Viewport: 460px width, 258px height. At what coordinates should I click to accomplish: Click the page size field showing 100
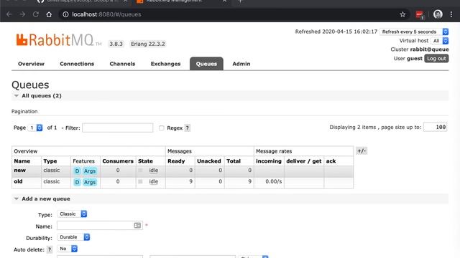(436, 127)
